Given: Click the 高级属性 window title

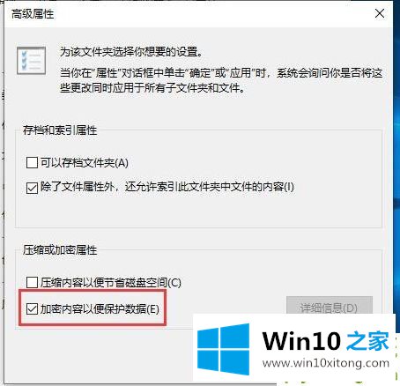Looking at the screenshot, I should point(33,14).
